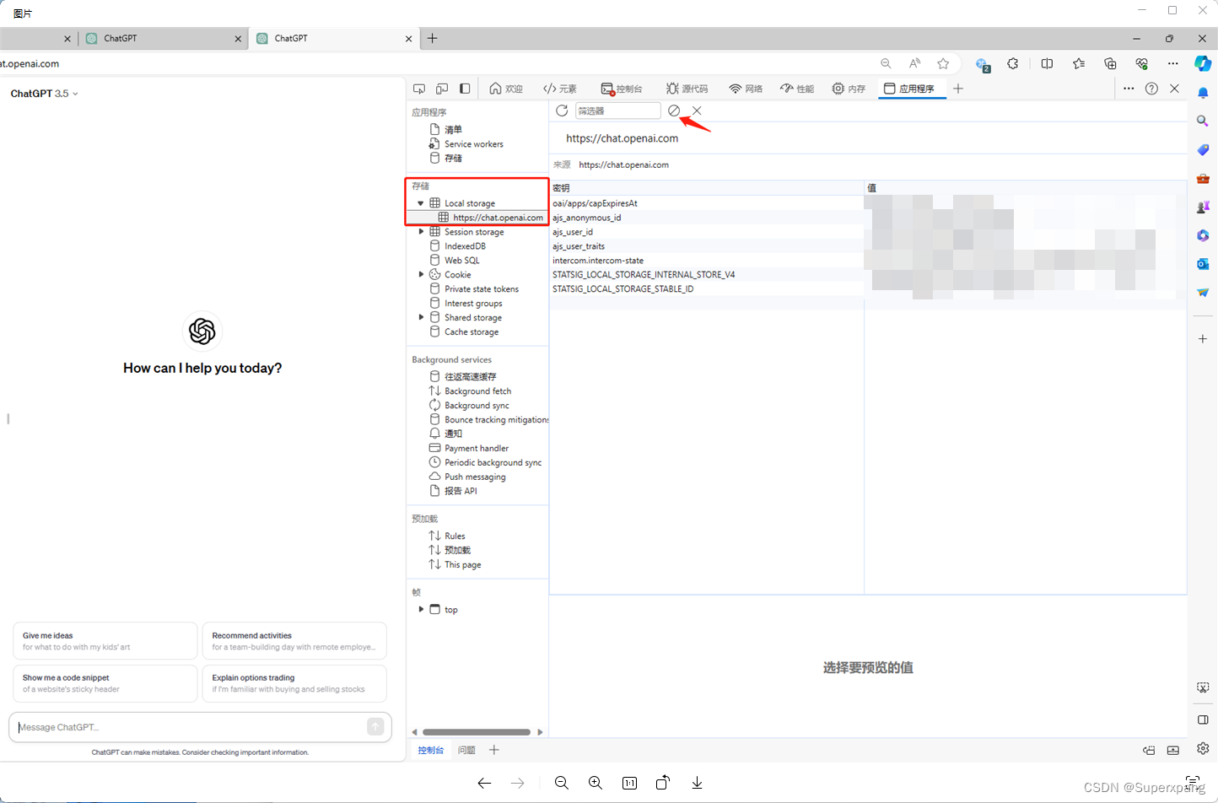1218x803 pixels.
Task: Switch to the 网络 (Network) tab
Action: coord(746,89)
